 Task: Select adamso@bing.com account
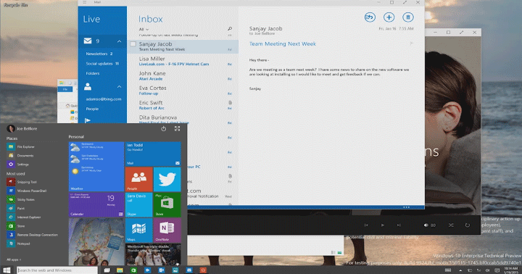point(104,99)
